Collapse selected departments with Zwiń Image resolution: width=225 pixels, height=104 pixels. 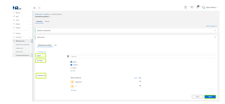(136, 78)
